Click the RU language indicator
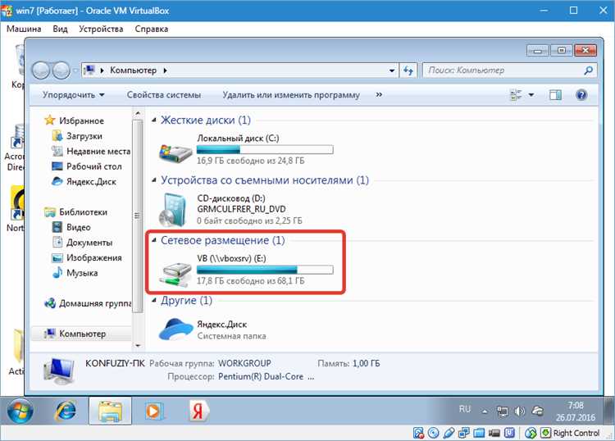Screen dimensions: 615x441 464,409
